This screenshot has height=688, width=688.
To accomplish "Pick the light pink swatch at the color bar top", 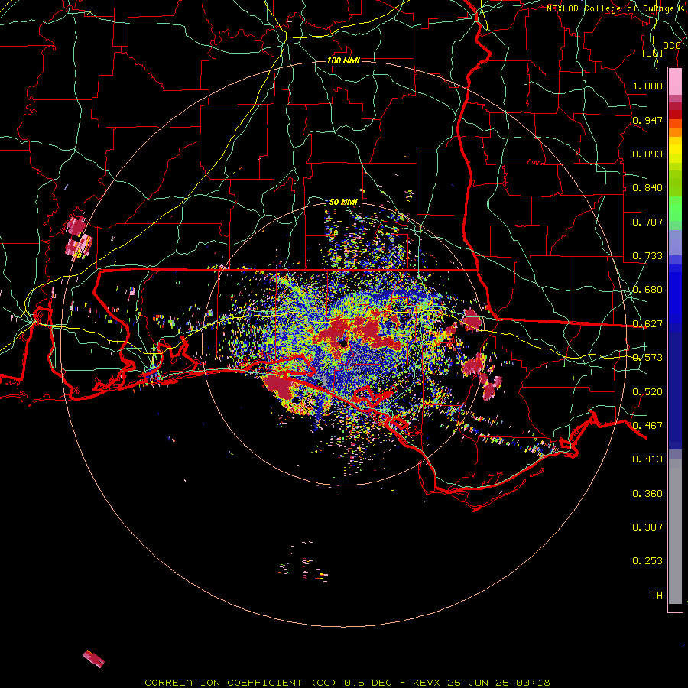I will pos(675,81).
